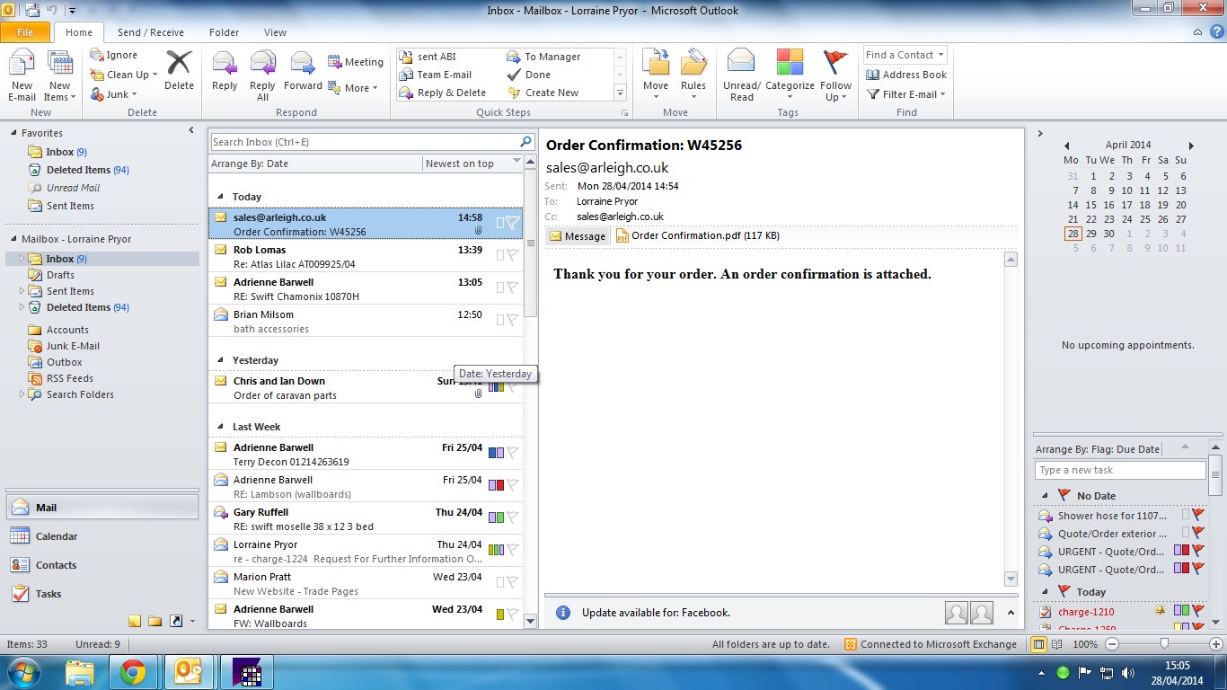Collapse the Today message group

(x=219, y=197)
